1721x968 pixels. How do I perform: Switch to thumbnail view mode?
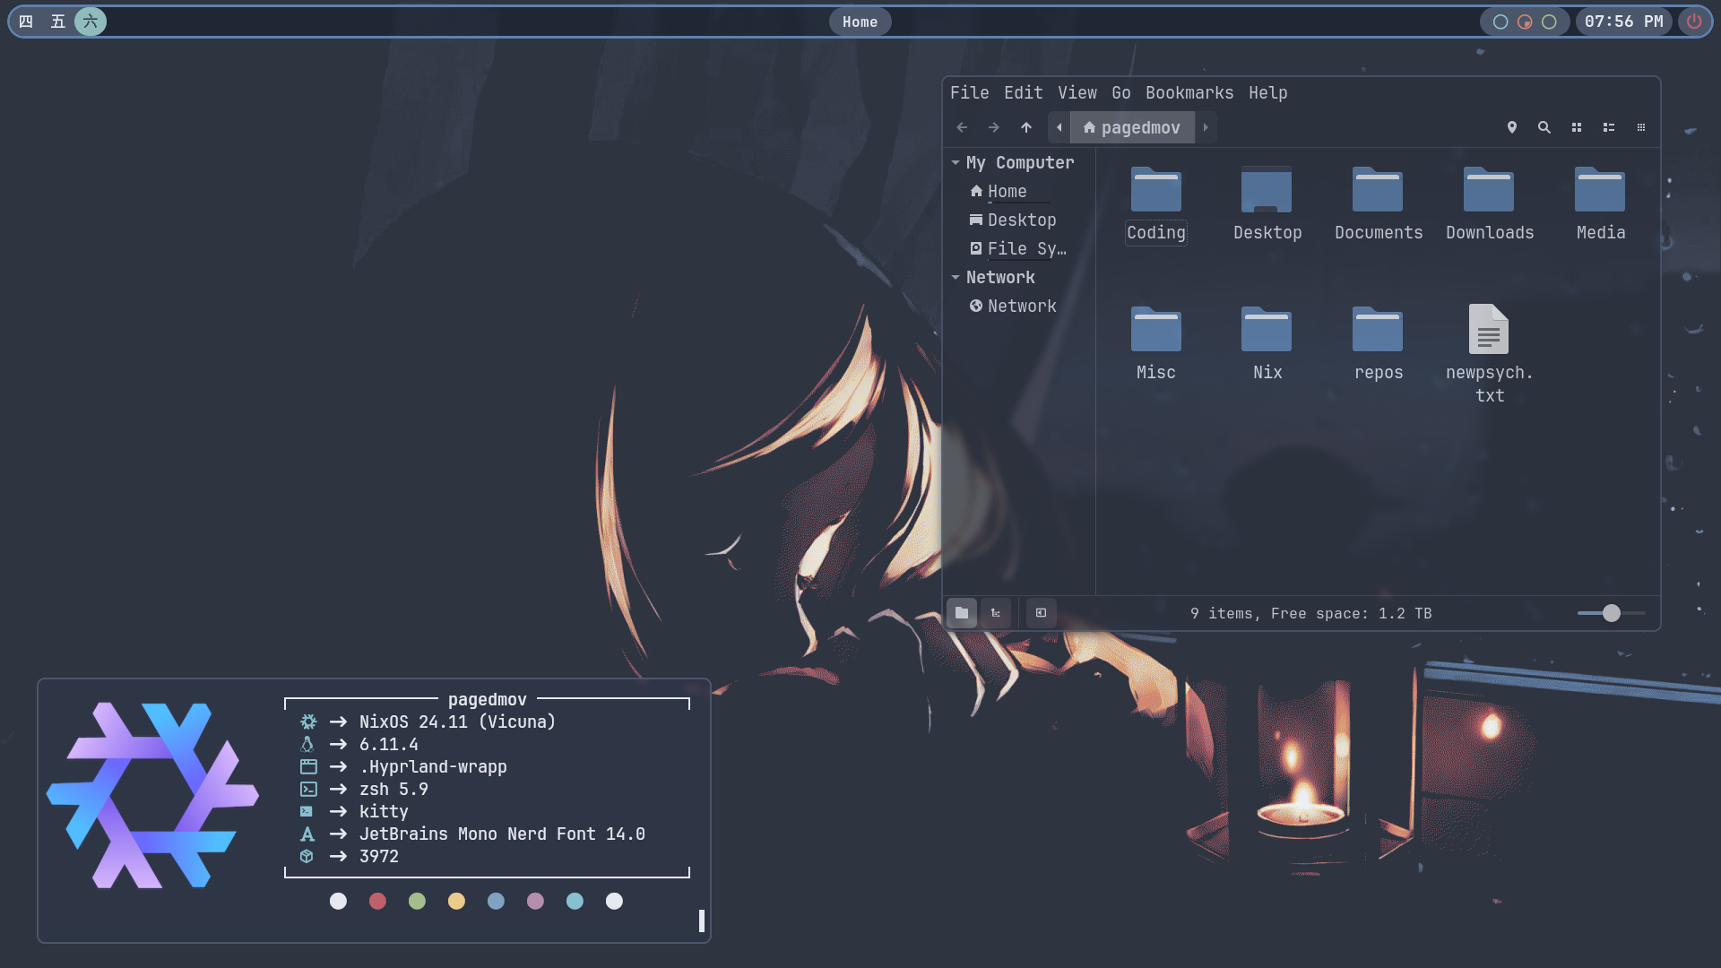(x=1641, y=127)
